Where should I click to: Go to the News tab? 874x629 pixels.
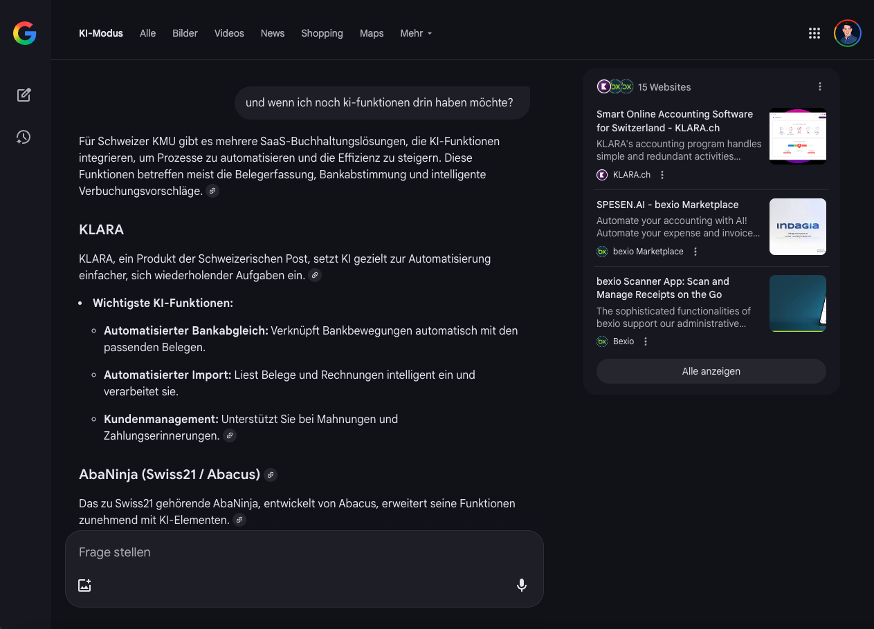pyautogui.click(x=273, y=33)
